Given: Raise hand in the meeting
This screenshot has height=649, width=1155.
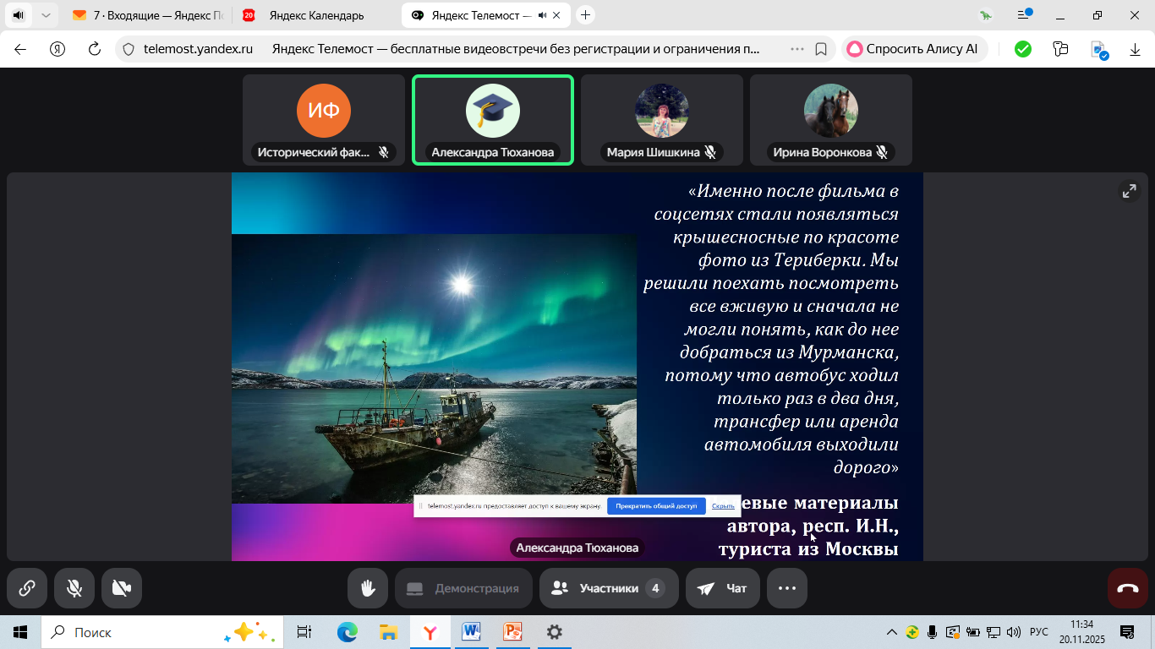Looking at the screenshot, I should click(368, 588).
